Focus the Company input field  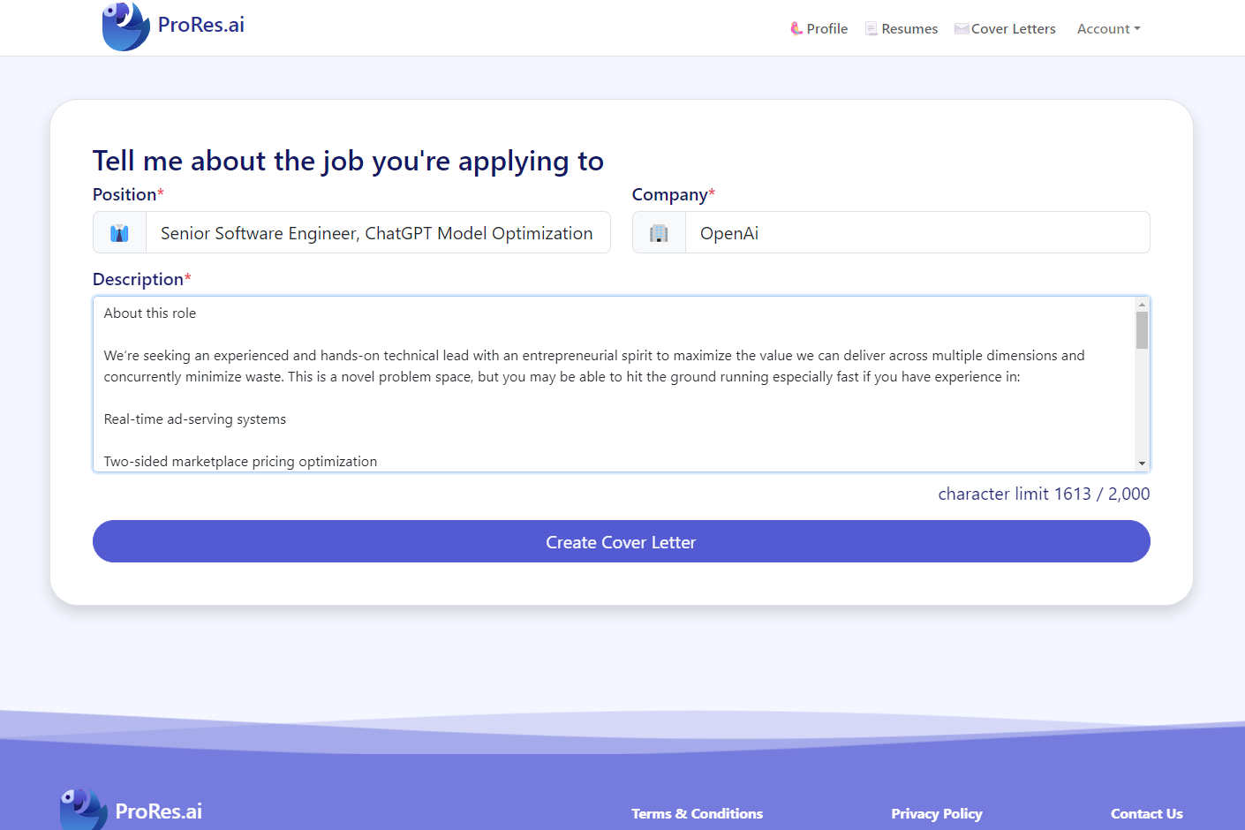917,232
